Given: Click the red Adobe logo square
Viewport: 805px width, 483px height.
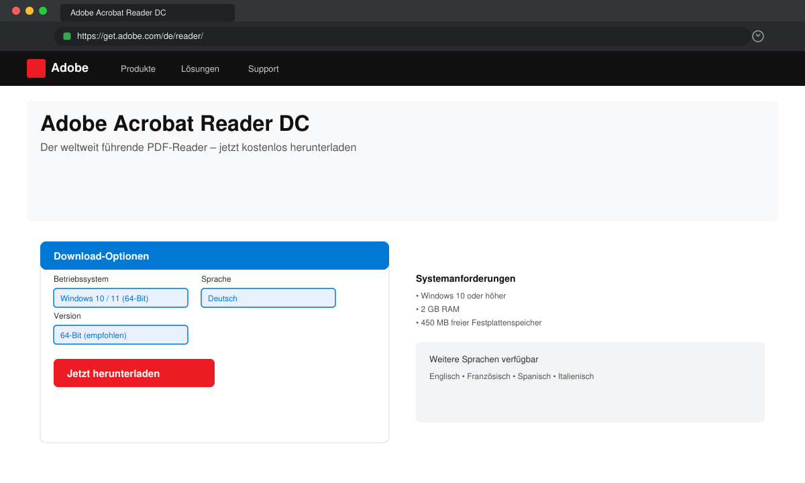Looking at the screenshot, I should pyautogui.click(x=36, y=68).
